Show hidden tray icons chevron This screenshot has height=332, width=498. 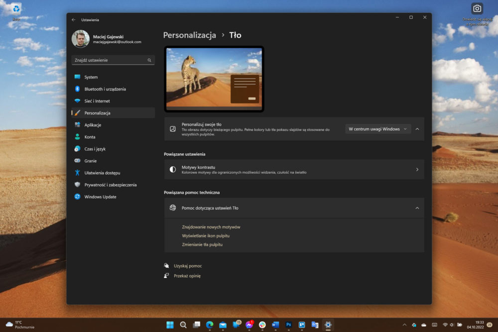tap(404, 325)
